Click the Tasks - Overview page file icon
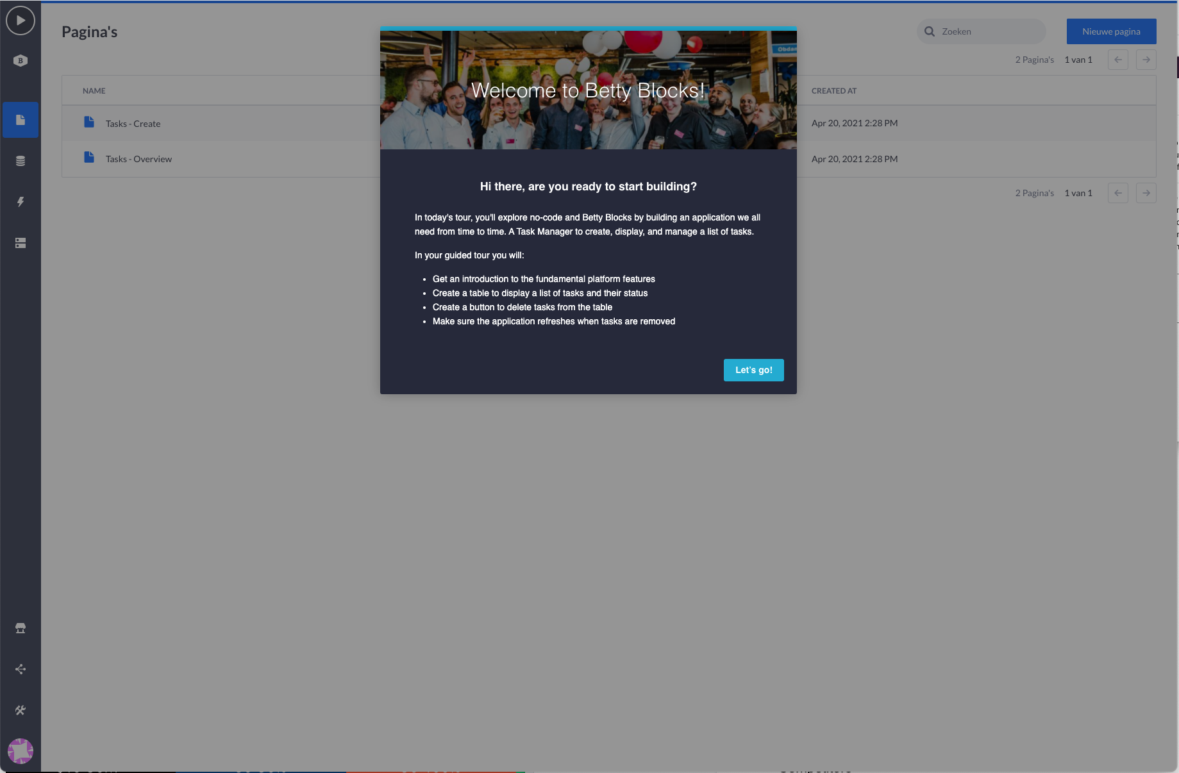Viewport: 1179px width, 773px height. [89, 157]
